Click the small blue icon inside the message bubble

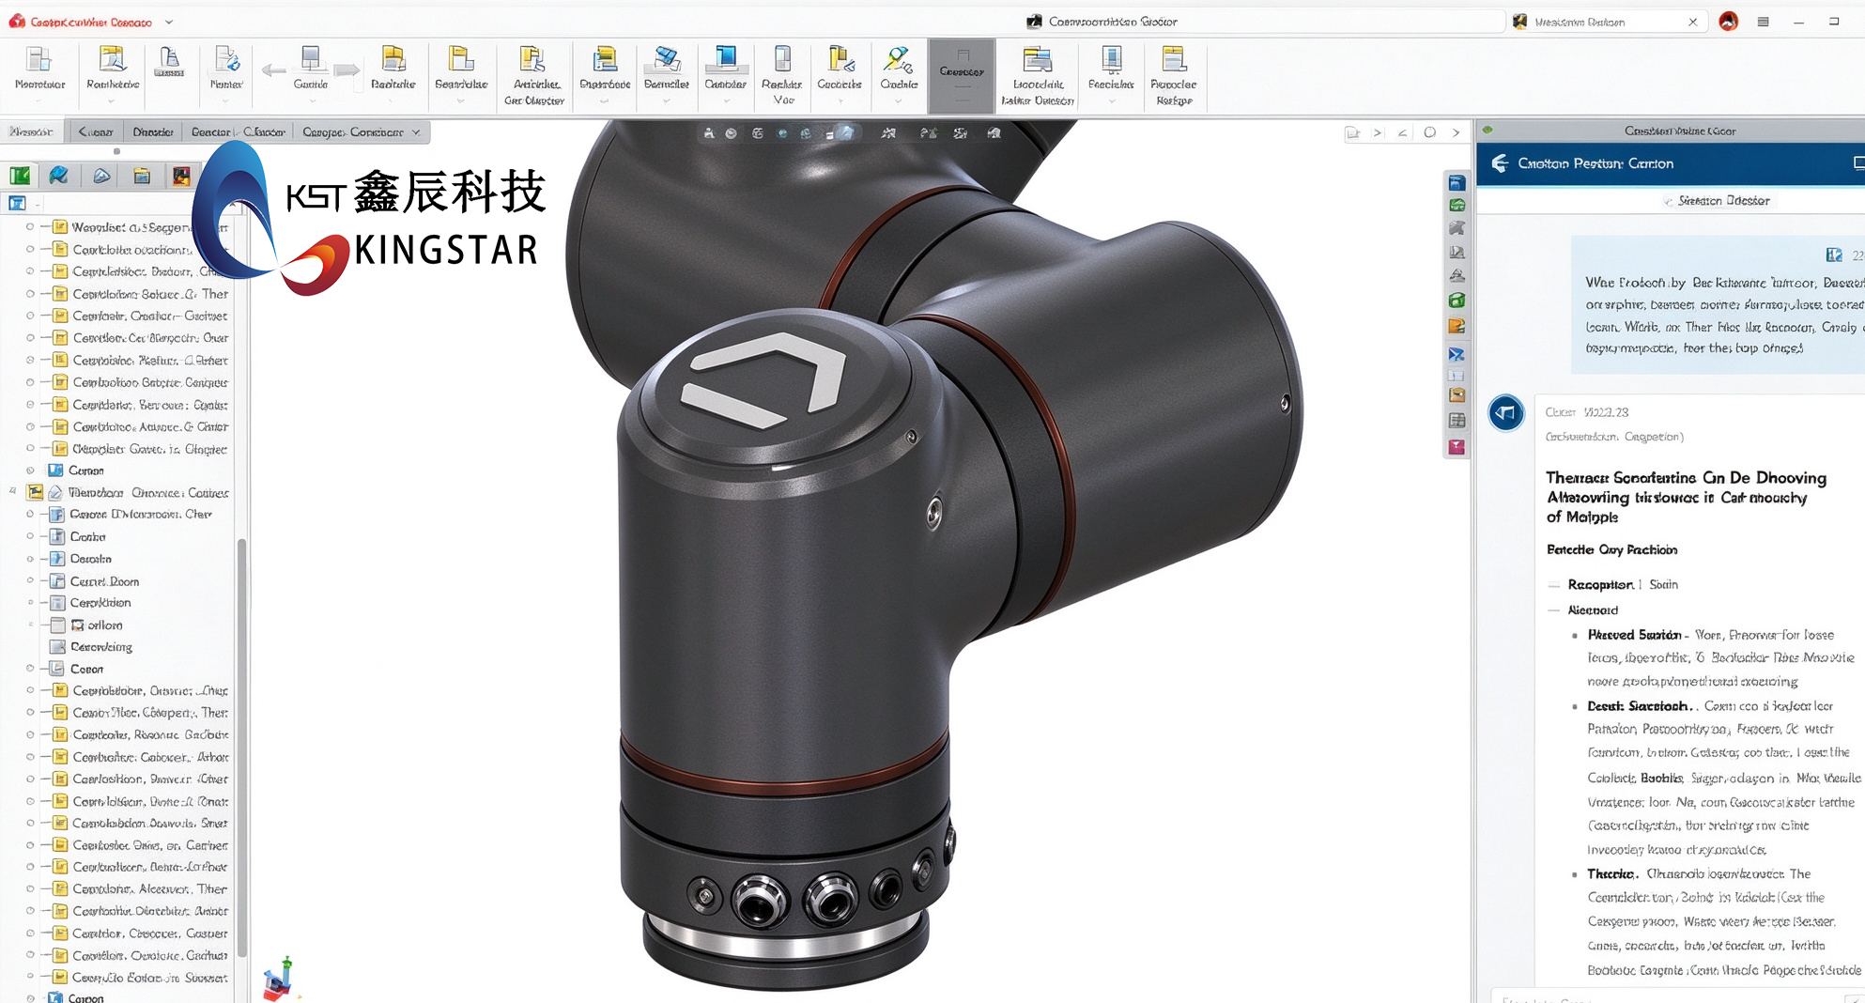pos(1834,255)
